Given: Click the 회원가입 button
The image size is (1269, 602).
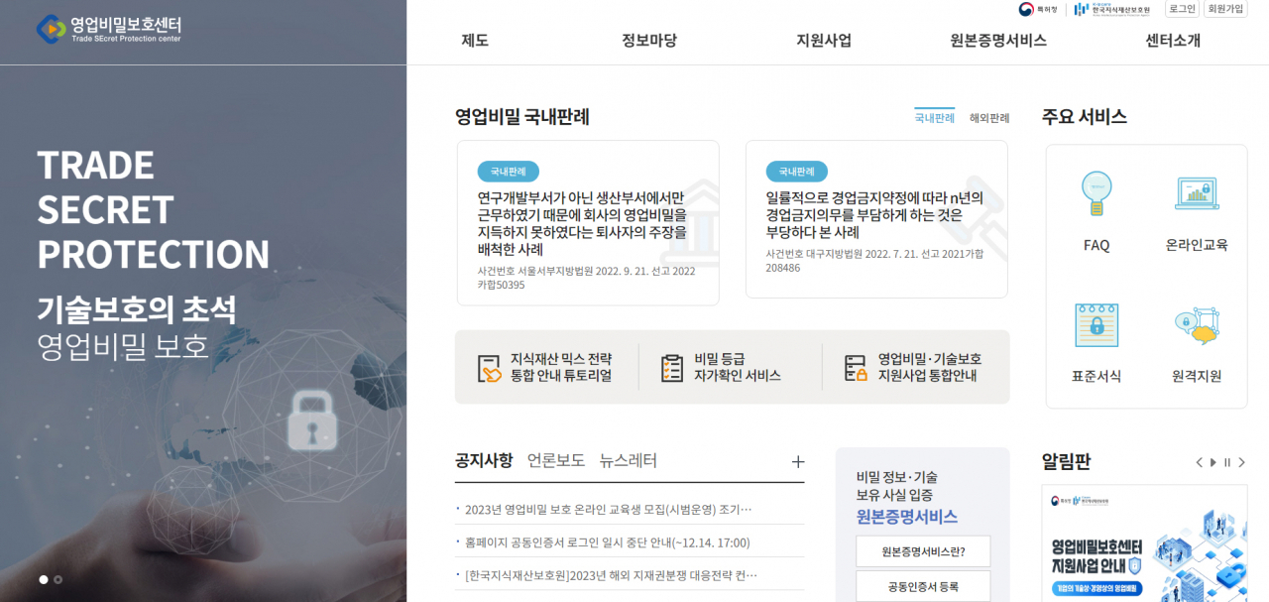Looking at the screenshot, I should 1225,9.
